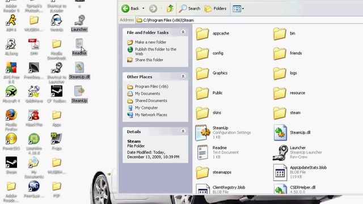This screenshot has height=204, width=363.
Task: Select Mozilla Downloads folder on desktop
Action: (x=57, y=49)
